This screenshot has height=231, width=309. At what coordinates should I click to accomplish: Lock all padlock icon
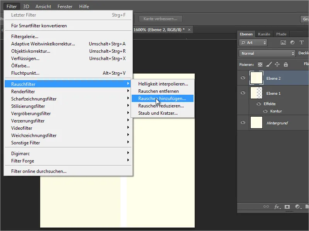286,64
